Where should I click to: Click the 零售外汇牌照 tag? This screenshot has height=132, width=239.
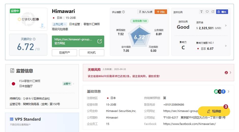click(x=92, y=24)
